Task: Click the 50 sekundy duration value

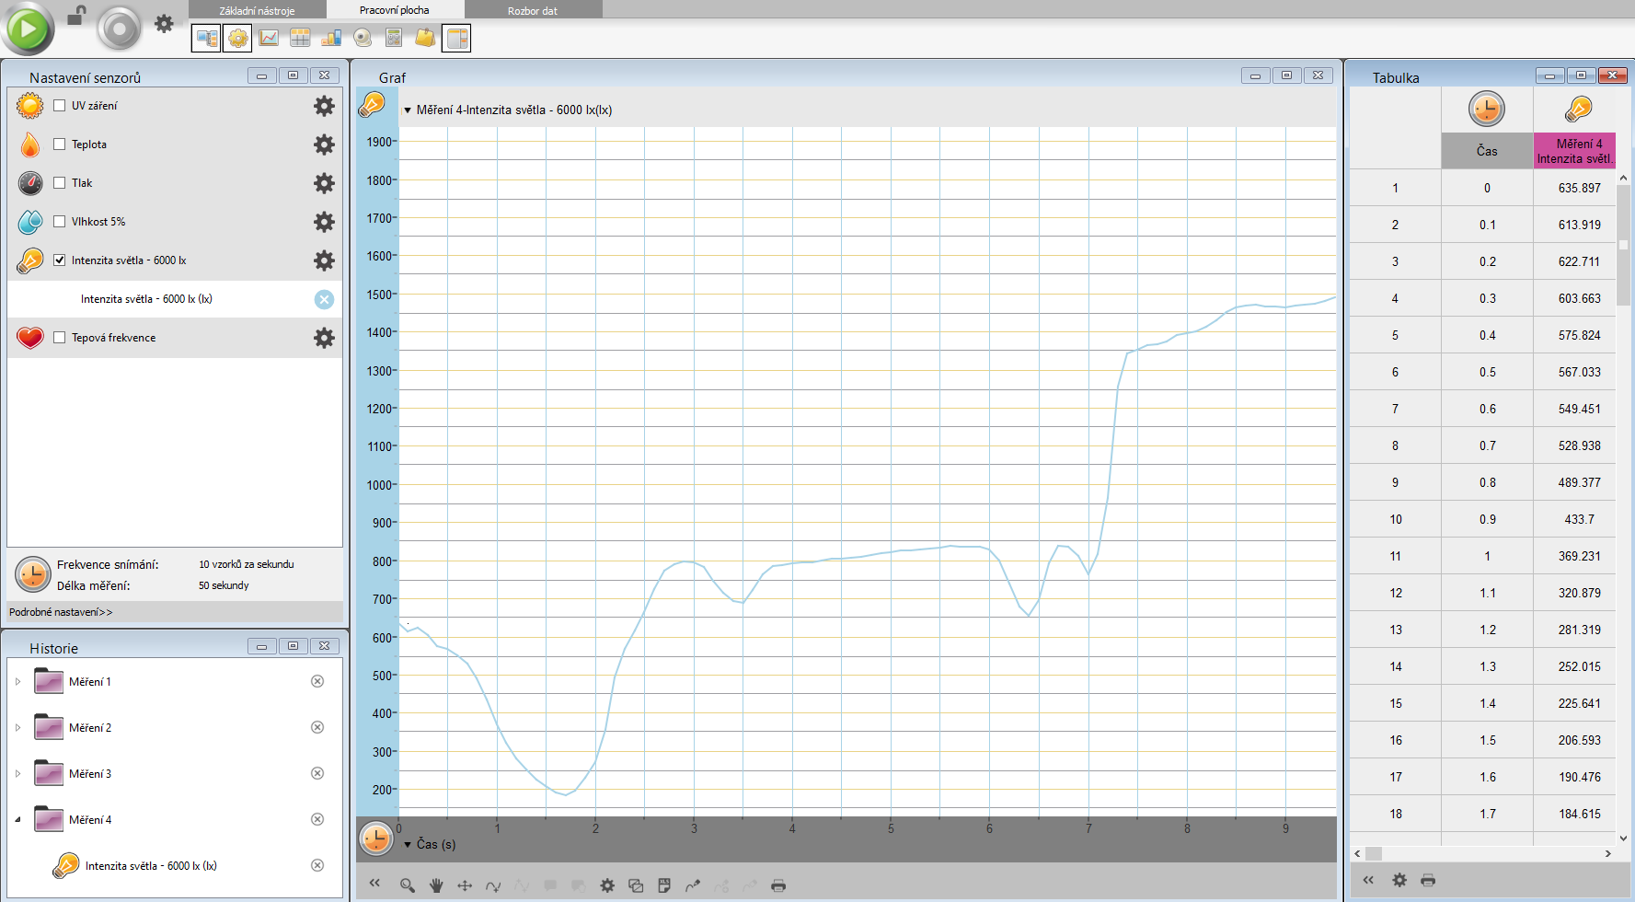Action: [224, 585]
